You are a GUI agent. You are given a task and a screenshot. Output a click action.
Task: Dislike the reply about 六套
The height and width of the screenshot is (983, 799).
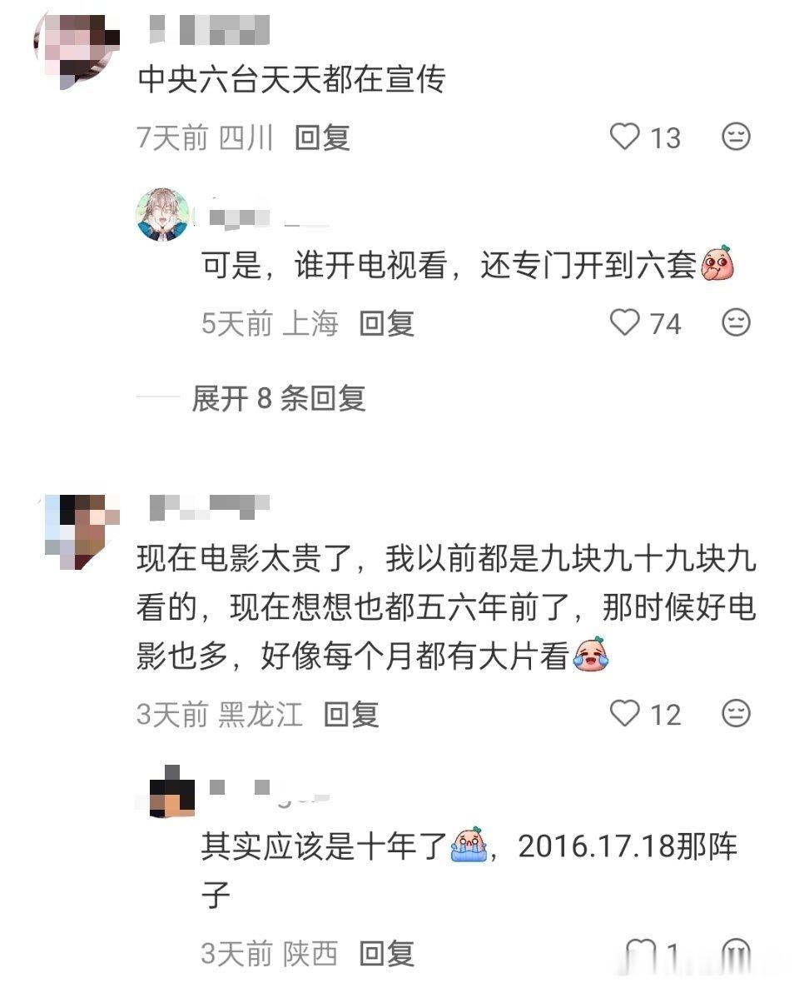click(x=736, y=323)
